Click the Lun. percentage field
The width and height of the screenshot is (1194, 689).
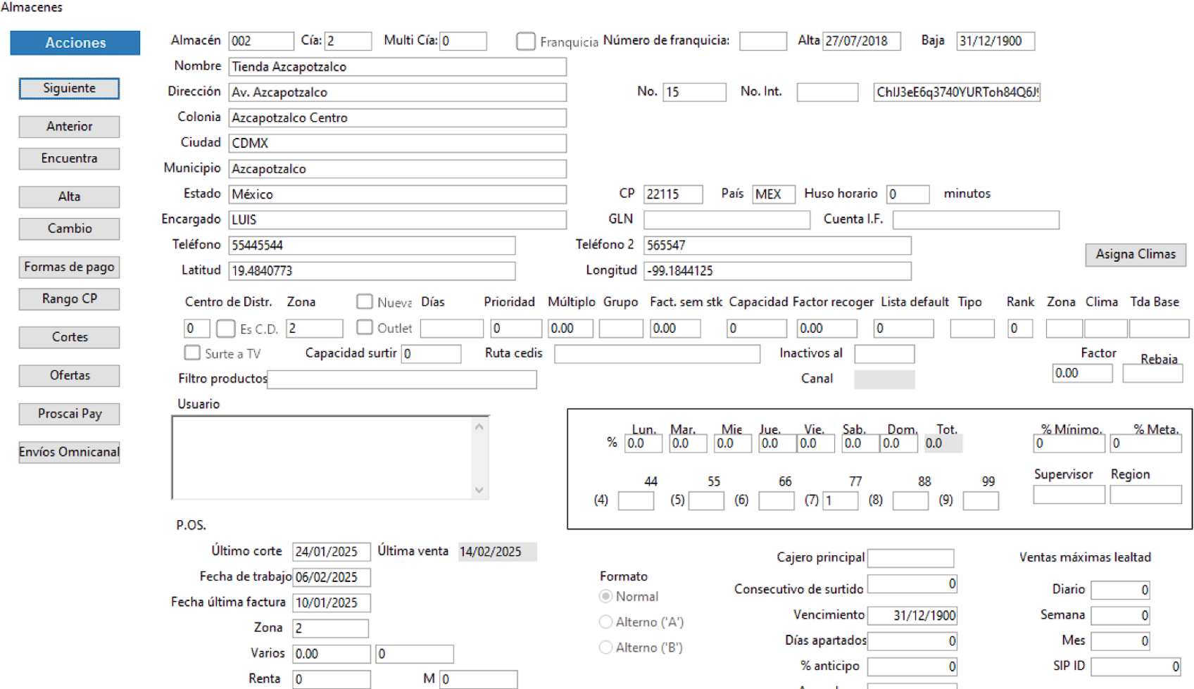[643, 443]
